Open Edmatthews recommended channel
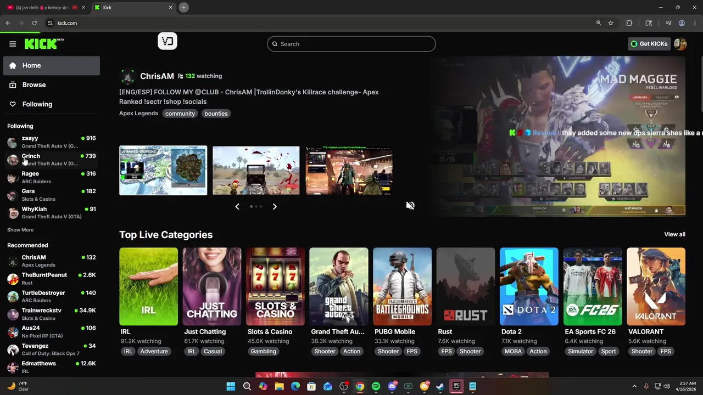Viewport: 703px width, 395px height. (x=52, y=367)
